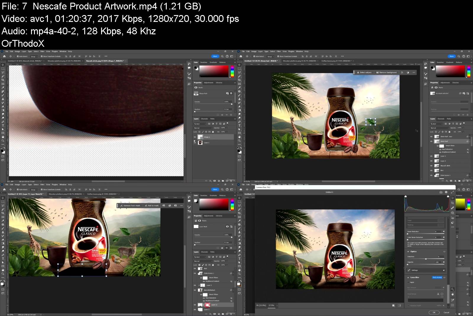Hide the Shape 1 layer
Screen dimensions: 473x316
195,137
